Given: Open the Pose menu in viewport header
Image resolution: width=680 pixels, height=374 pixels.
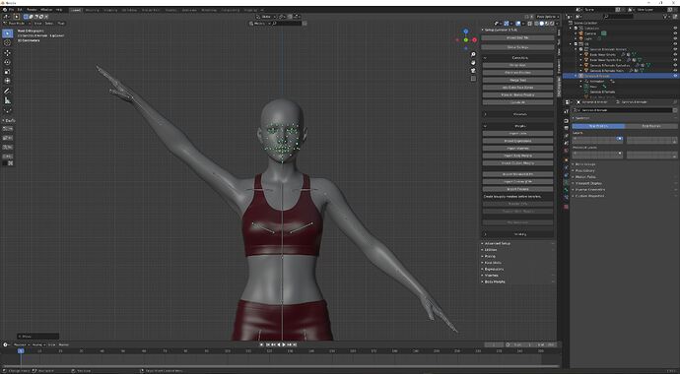Looking at the screenshot, I should [x=61, y=23].
